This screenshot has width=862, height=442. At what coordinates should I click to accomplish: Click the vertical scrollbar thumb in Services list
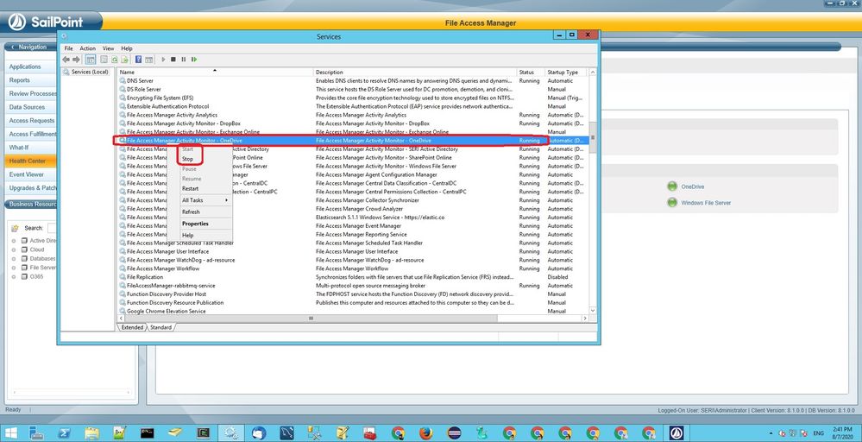tap(592, 137)
